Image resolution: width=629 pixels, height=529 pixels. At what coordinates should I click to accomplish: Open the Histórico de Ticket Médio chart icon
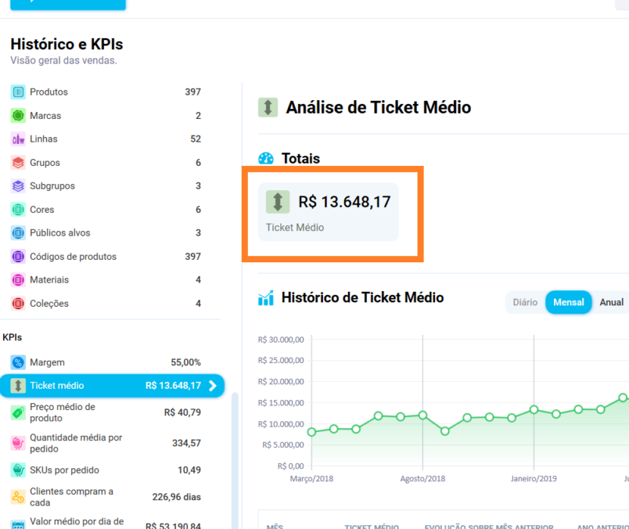click(x=265, y=298)
